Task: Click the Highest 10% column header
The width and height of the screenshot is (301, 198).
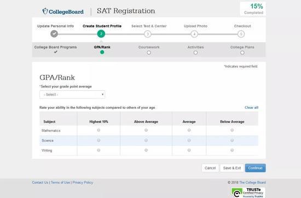Action: [x=99, y=121]
